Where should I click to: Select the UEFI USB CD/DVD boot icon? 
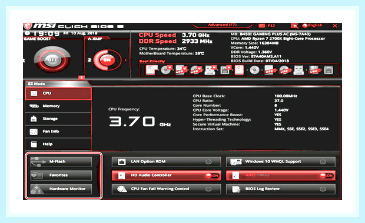point(195,70)
